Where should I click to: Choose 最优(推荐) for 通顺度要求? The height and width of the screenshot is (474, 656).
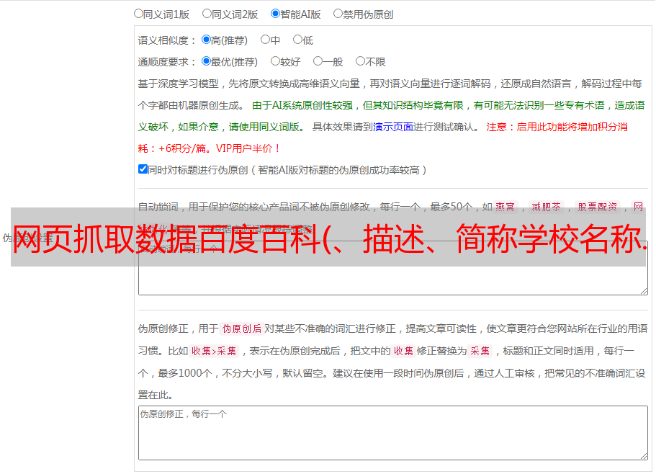207,62
